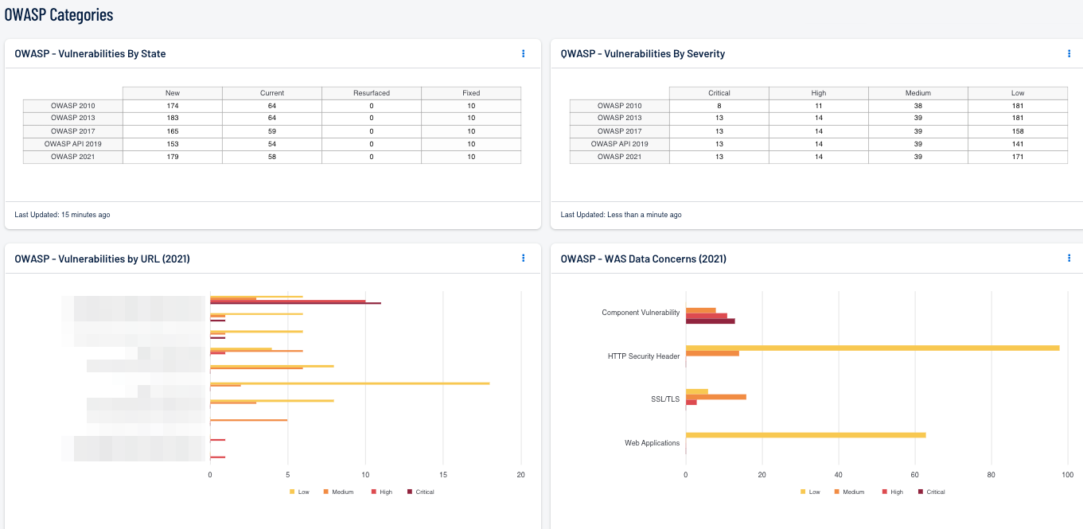Click New count 174 for OWASP 2010

click(x=173, y=106)
